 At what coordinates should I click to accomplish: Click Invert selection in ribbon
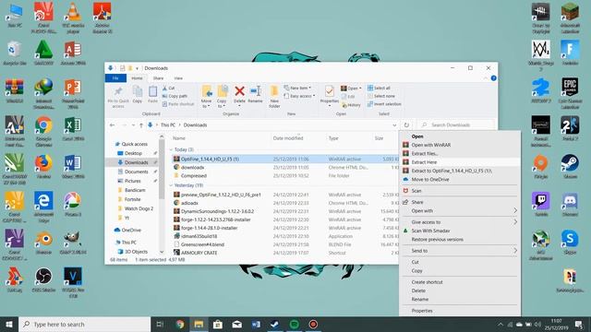tap(384, 104)
